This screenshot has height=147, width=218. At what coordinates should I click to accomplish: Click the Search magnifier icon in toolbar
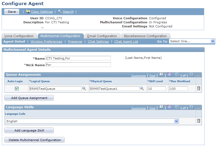(x=60, y=11)
